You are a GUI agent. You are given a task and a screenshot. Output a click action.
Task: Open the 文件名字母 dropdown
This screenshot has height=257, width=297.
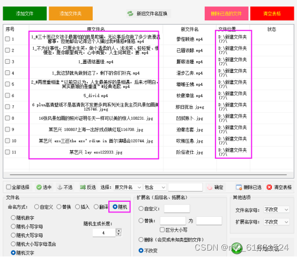click(276, 210)
